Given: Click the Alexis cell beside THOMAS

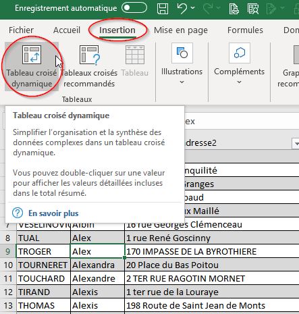Looking at the screenshot, I should [x=97, y=305].
